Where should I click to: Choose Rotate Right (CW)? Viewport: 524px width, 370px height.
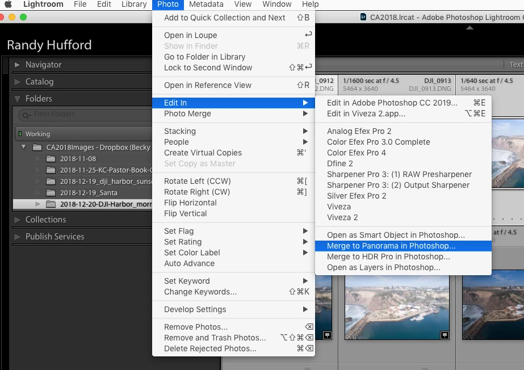(233, 192)
